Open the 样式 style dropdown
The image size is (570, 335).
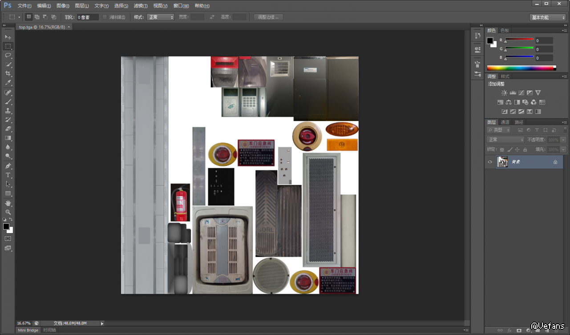click(x=161, y=17)
